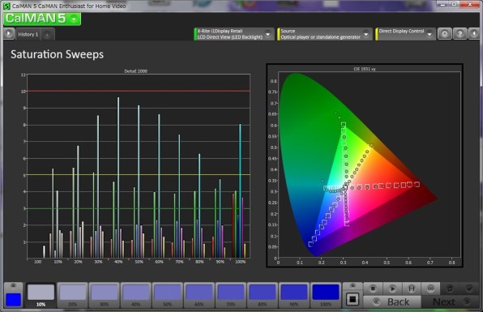
Task: Select the 80% saturation swatch
Action: [x=263, y=295]
